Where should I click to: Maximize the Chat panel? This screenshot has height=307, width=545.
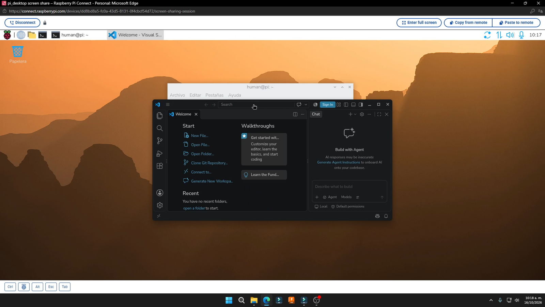click(x=379, y=114)
